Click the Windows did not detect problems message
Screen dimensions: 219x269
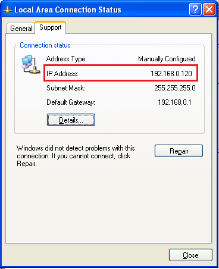(x=76, y=156)
